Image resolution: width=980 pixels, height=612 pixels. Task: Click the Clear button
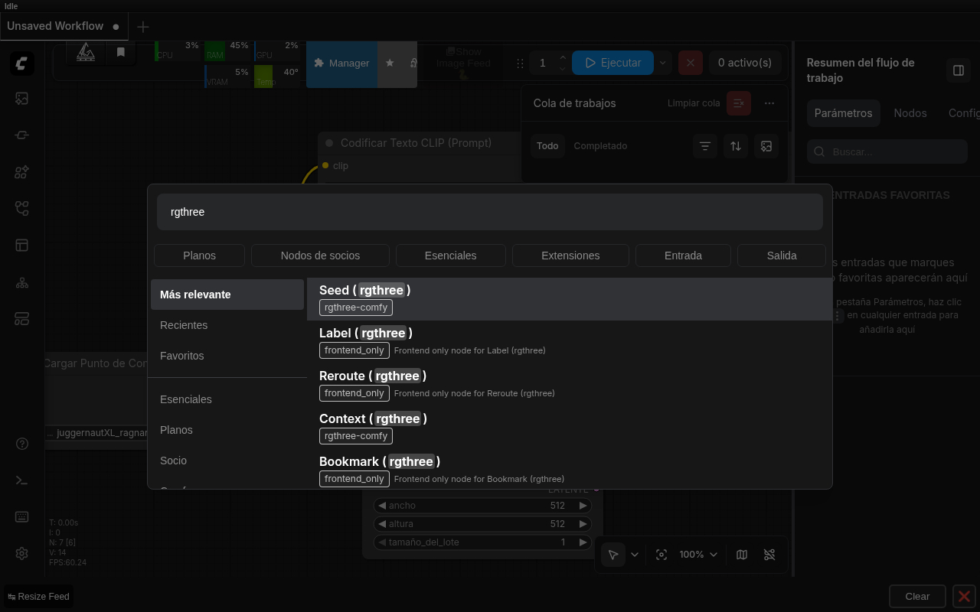(x=917, y=597)
